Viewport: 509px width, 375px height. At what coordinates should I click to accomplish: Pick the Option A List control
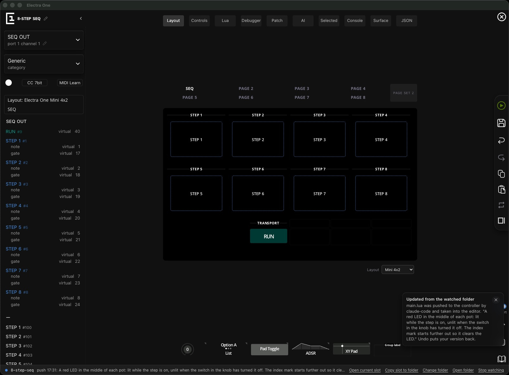click(228, 349)
